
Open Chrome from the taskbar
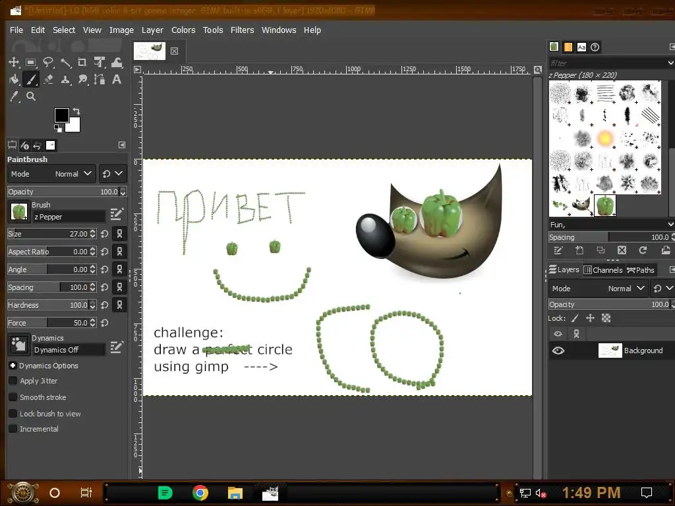(x=200, y=493)
